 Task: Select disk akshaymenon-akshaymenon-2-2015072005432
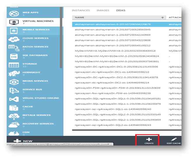tap(113, 40)
